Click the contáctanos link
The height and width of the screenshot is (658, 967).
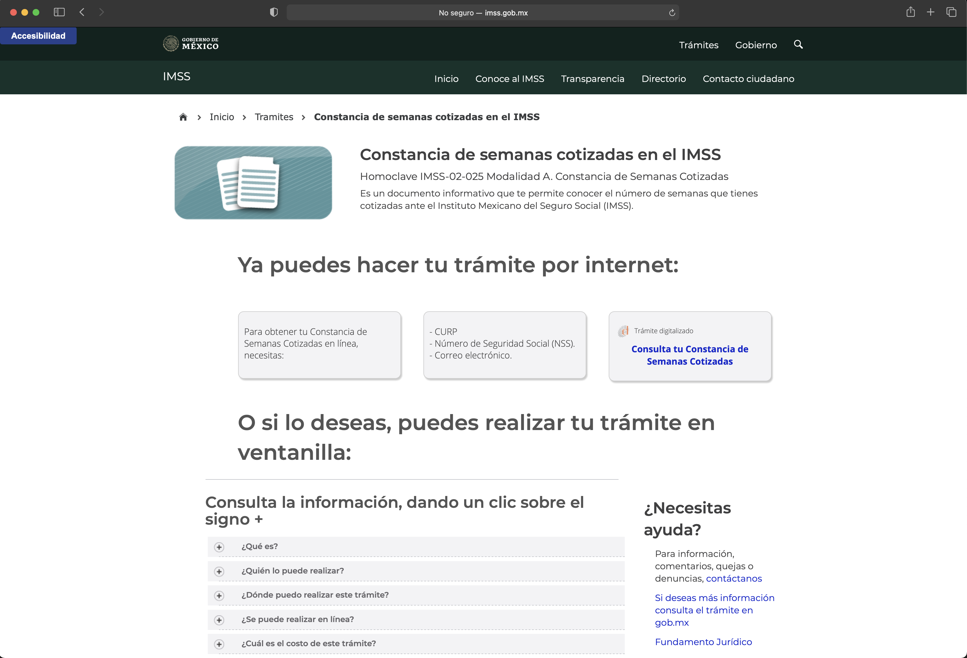[734, 579]
